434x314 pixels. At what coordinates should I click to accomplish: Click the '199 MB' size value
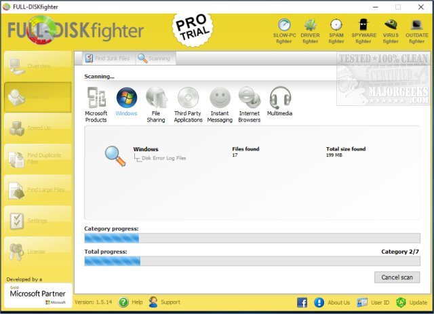(x=334, y=155)
